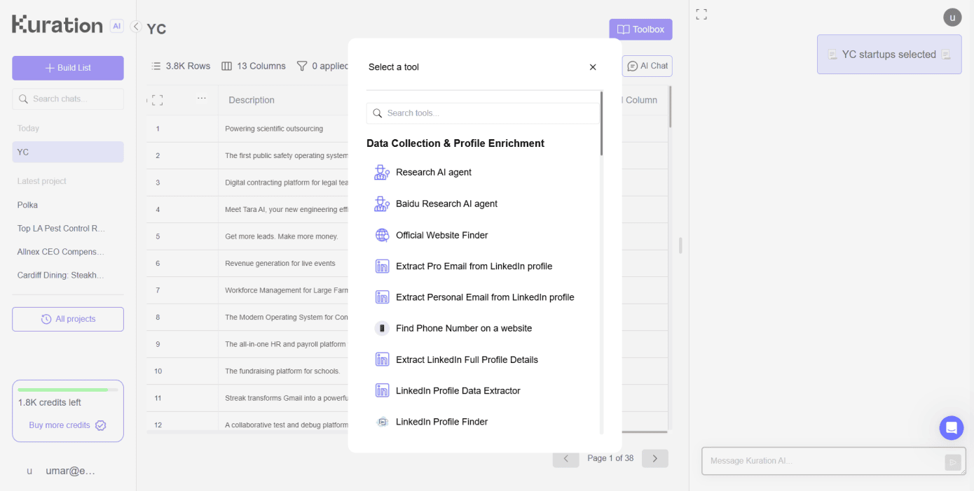Collapse sidebar with the chevron icon

(136, 27)
